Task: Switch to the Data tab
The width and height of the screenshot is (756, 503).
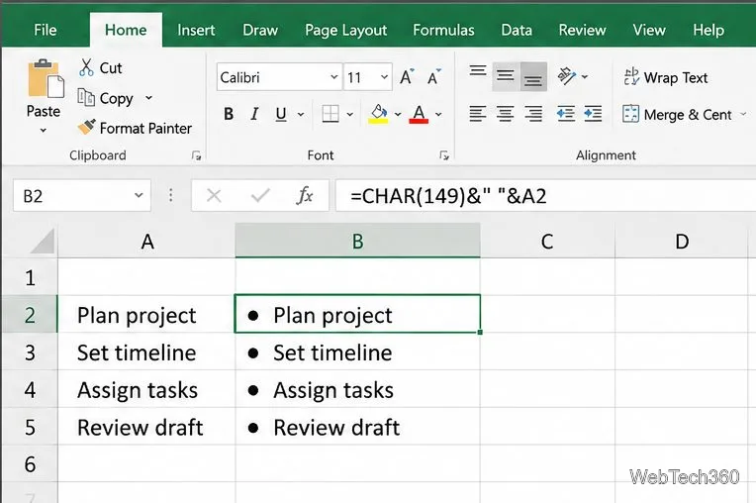Action: (x=517, y=30)
